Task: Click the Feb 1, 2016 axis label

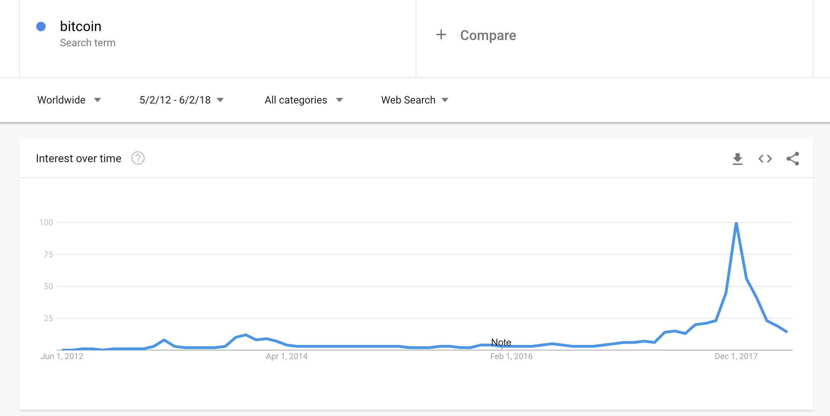Action: [511, 356]
